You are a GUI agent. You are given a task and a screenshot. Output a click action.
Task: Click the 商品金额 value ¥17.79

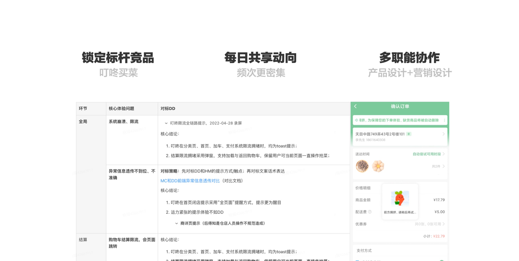[439, 200]
